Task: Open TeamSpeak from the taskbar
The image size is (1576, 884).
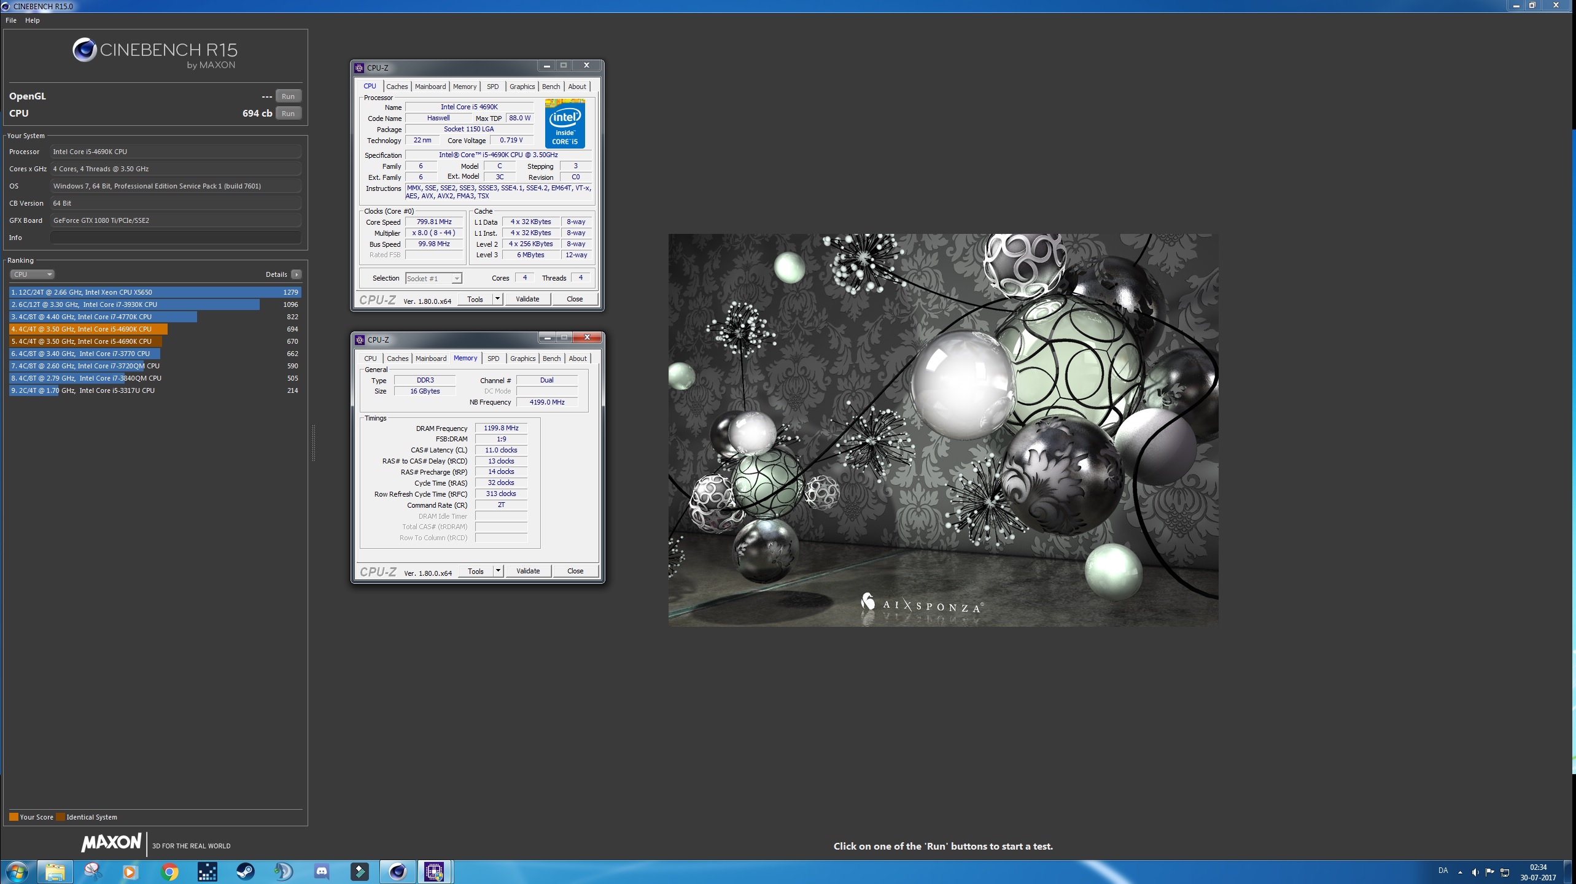Action: (x=284, y=872)
